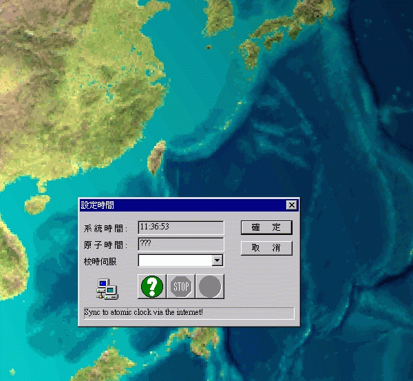Click the networked computers icon
This screenshot has height=381, width=413.
point(106,288)
